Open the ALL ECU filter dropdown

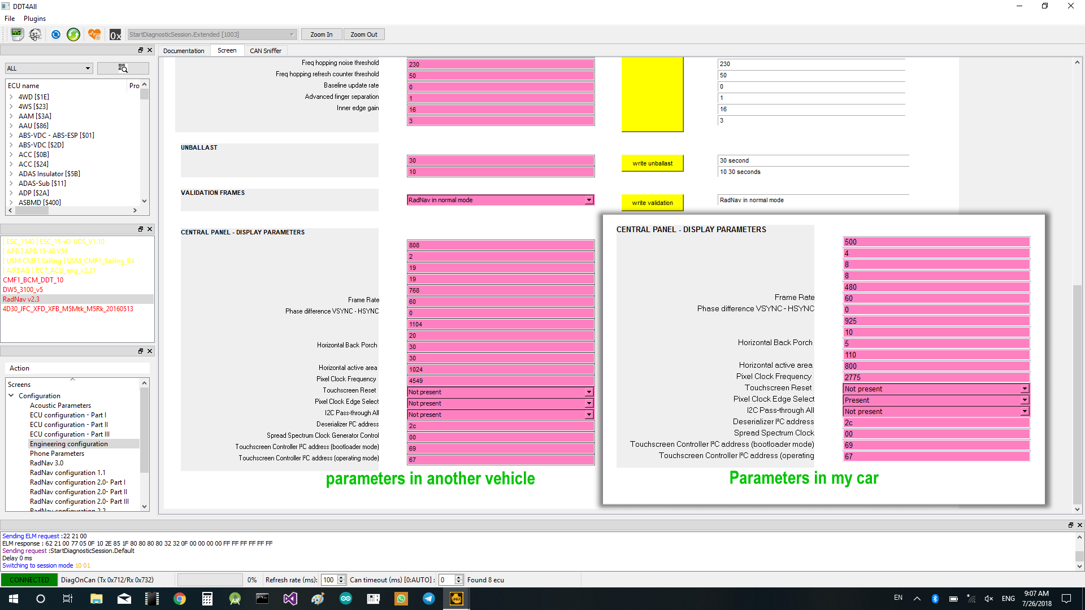pos(49,68)
